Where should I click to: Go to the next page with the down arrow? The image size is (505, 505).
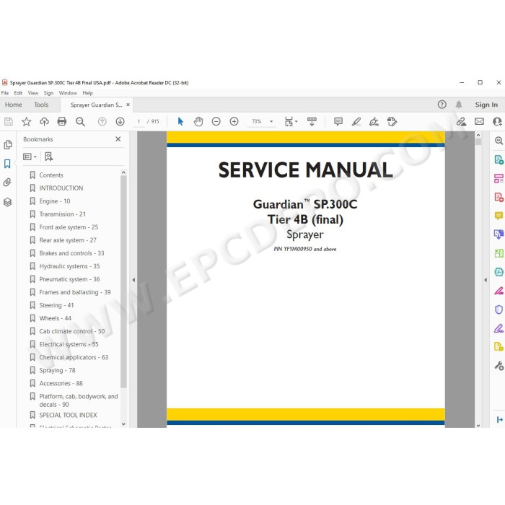point(120,122)
